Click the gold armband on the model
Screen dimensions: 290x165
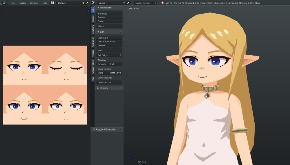pyautogui.click(x=240, y=131)
